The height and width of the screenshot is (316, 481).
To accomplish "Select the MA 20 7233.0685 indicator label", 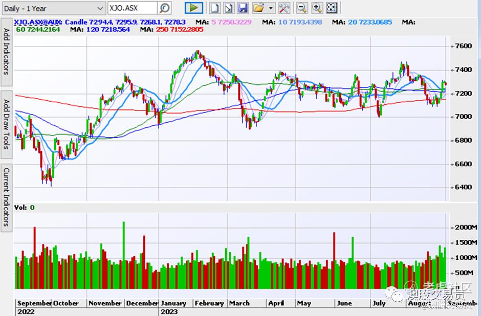I will click(362, 22).
